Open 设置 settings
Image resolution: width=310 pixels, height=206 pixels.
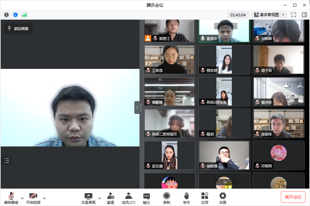(223, 198)
